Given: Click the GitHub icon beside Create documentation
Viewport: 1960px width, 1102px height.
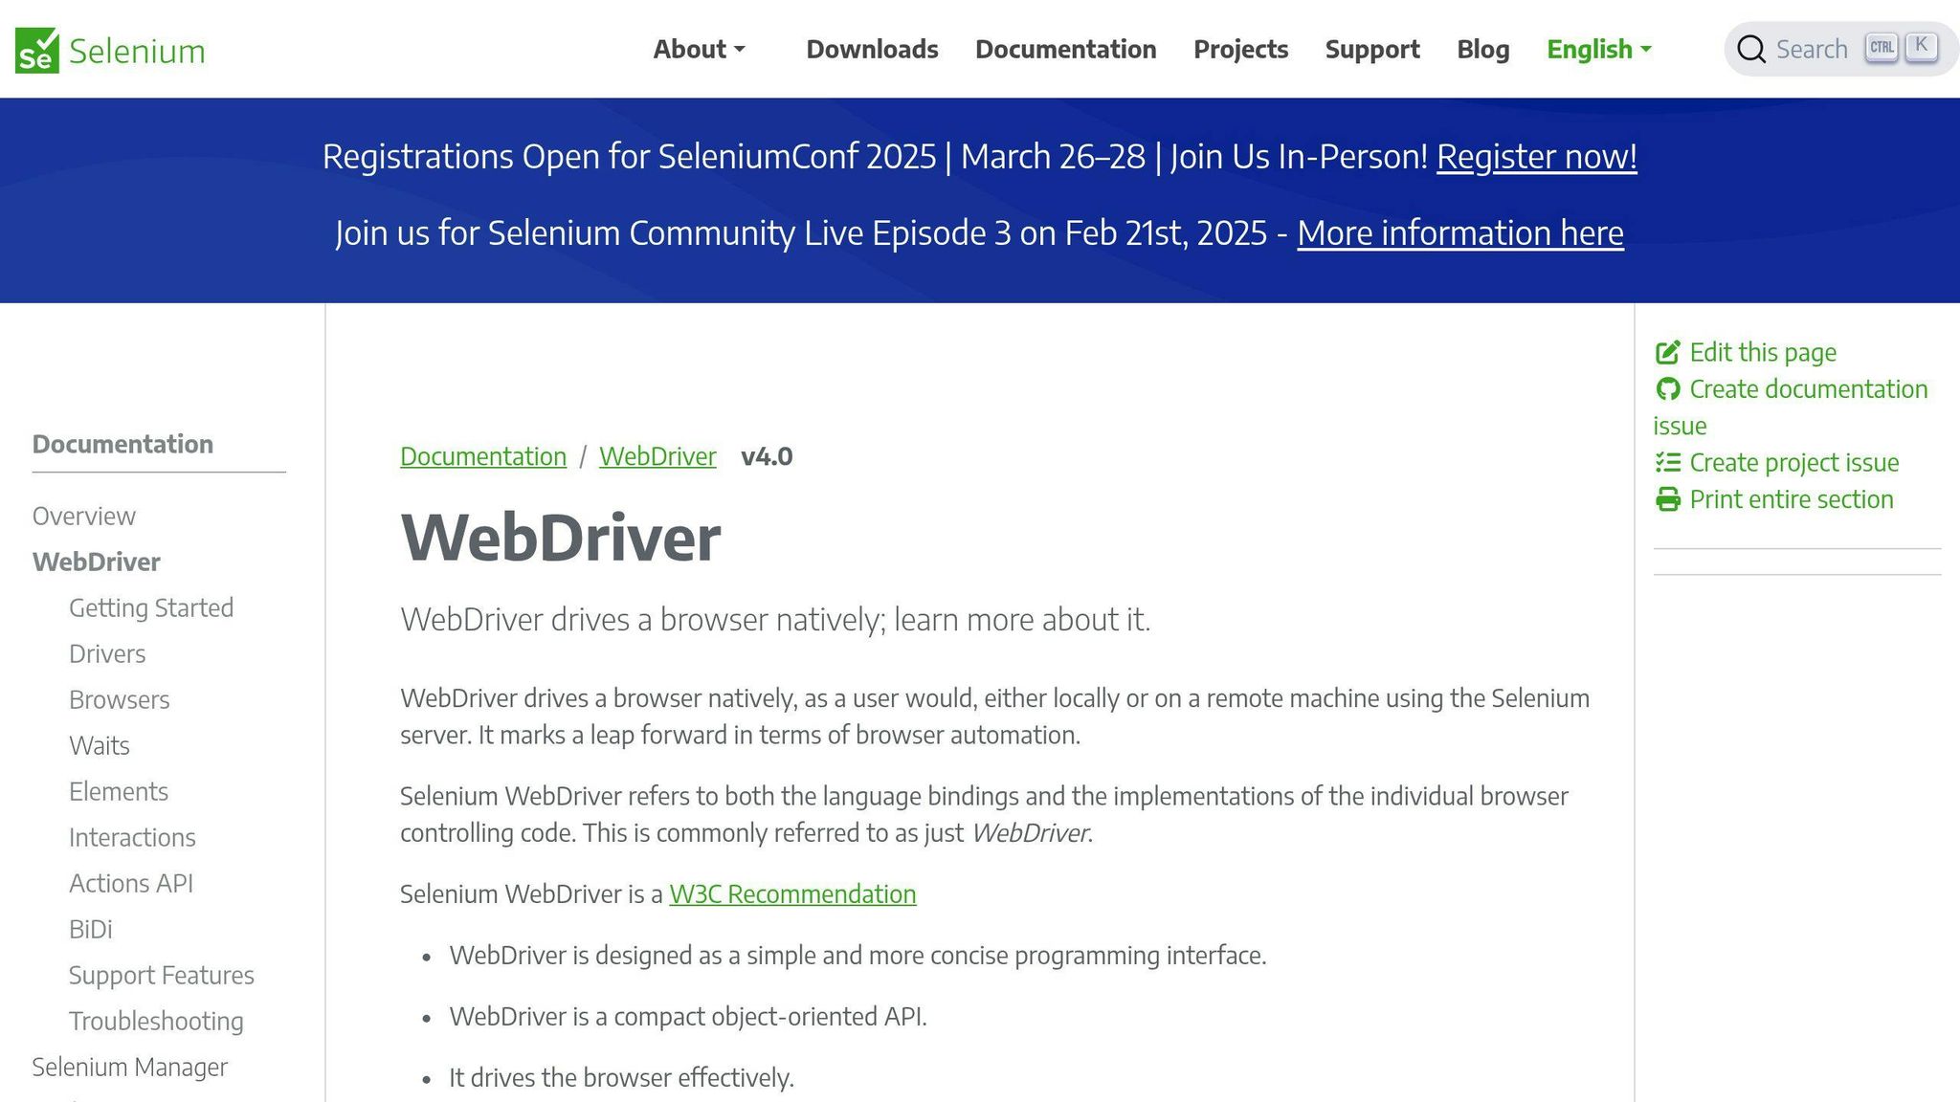Looking at the screenshot, I should pyautogui.click(x=1667, y=389).
